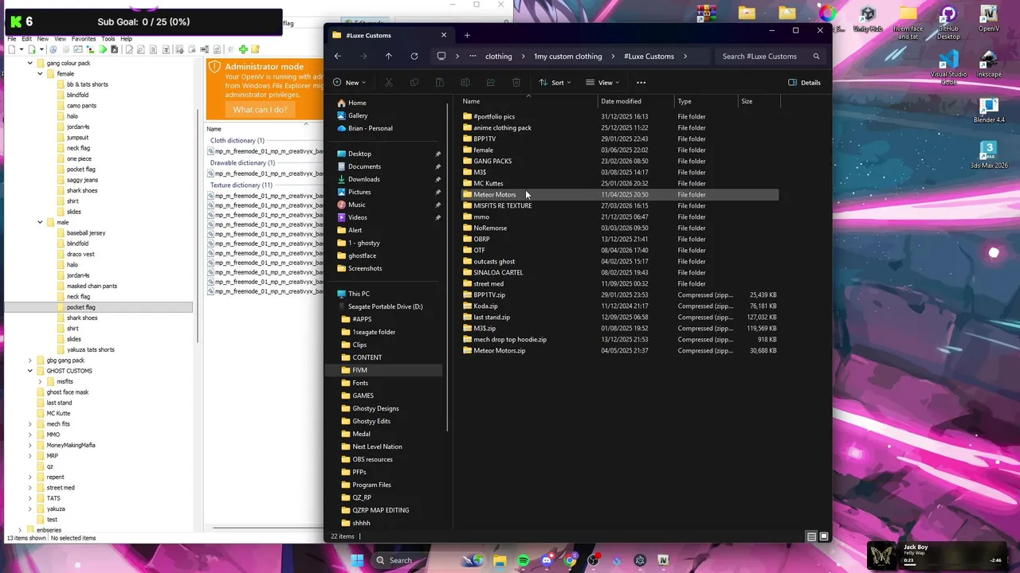
Task: Switch to details list view icon in status bar
Action: coord(811,536)
